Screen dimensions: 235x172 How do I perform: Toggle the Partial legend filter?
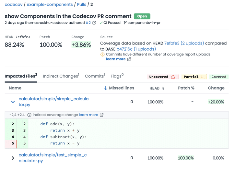click(194, 77)
